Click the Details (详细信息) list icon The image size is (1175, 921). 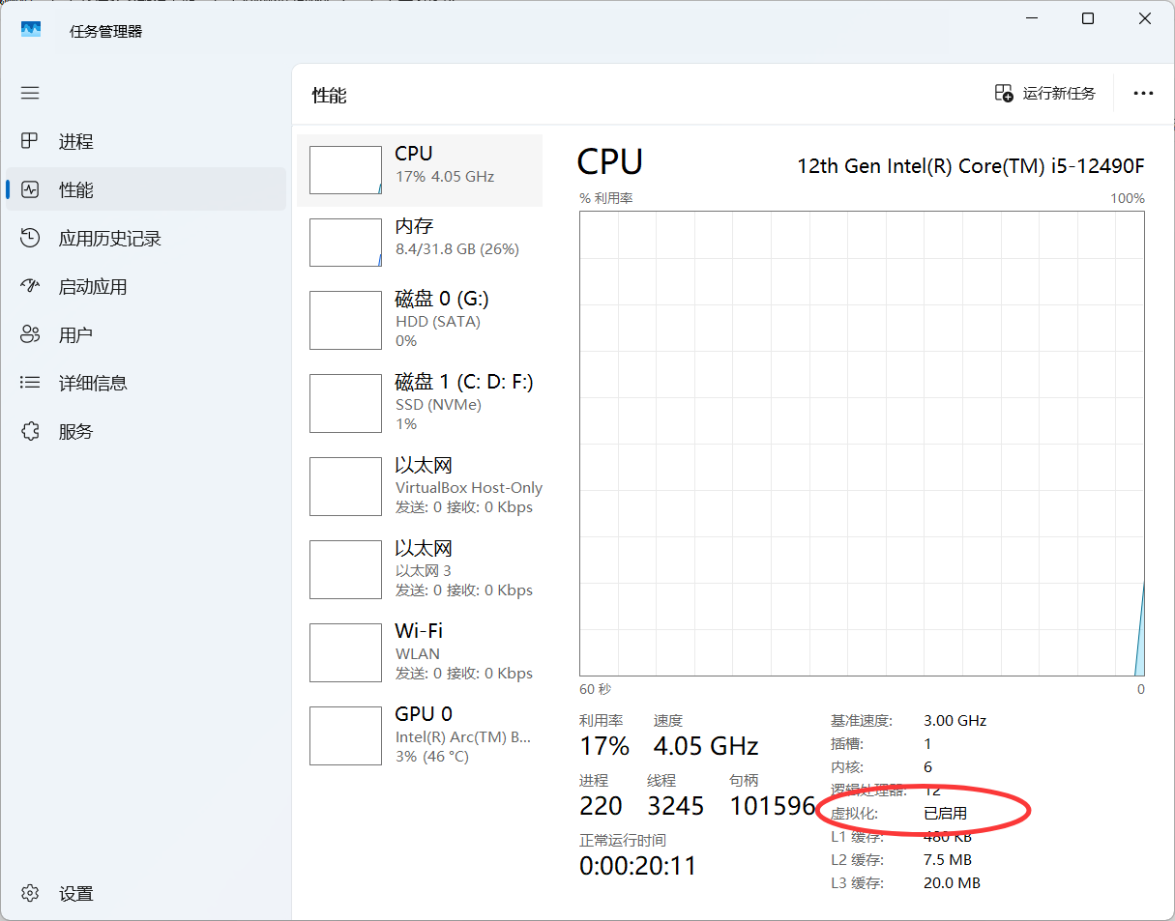tap(30, 383)
